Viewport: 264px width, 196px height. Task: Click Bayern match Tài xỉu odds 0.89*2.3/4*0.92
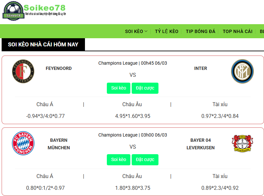[x=220, y=188]
